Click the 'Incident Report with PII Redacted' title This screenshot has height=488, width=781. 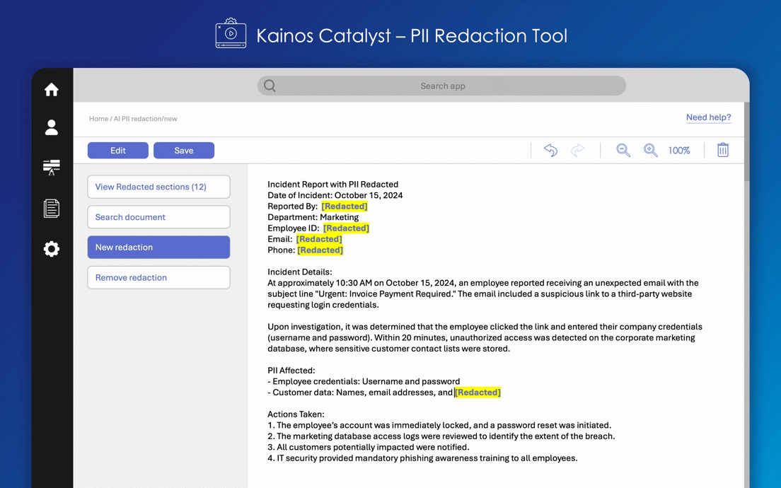[332, 185]
